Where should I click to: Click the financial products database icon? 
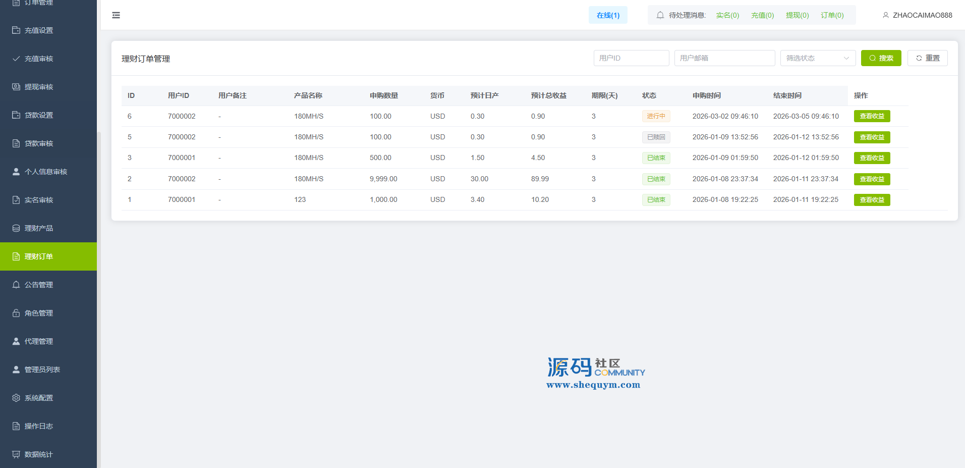[x=16, y=228]
